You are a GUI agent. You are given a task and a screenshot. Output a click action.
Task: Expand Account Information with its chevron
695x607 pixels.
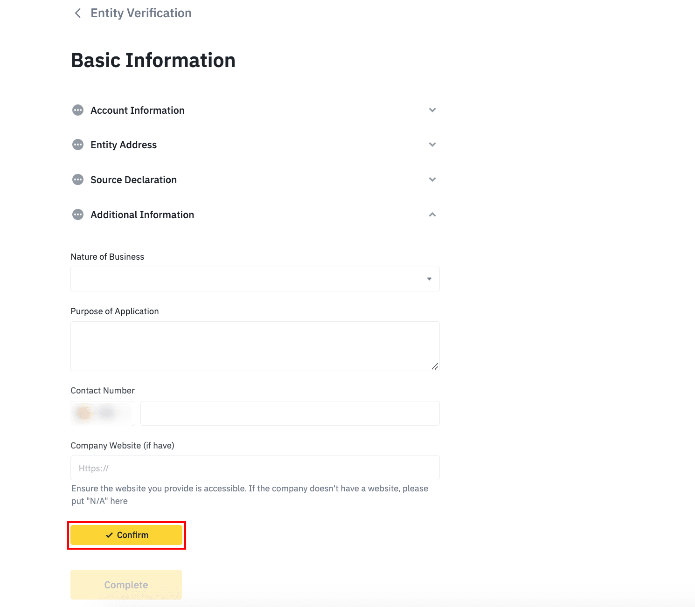[432, 110]
